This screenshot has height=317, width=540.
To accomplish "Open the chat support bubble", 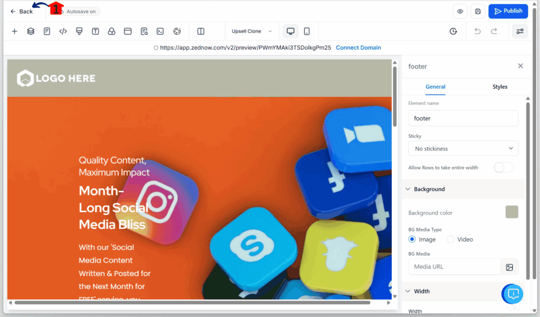I will tap(513, 294).
